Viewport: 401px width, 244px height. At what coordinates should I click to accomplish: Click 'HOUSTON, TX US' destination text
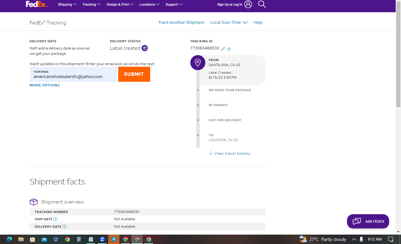[223, 140]
